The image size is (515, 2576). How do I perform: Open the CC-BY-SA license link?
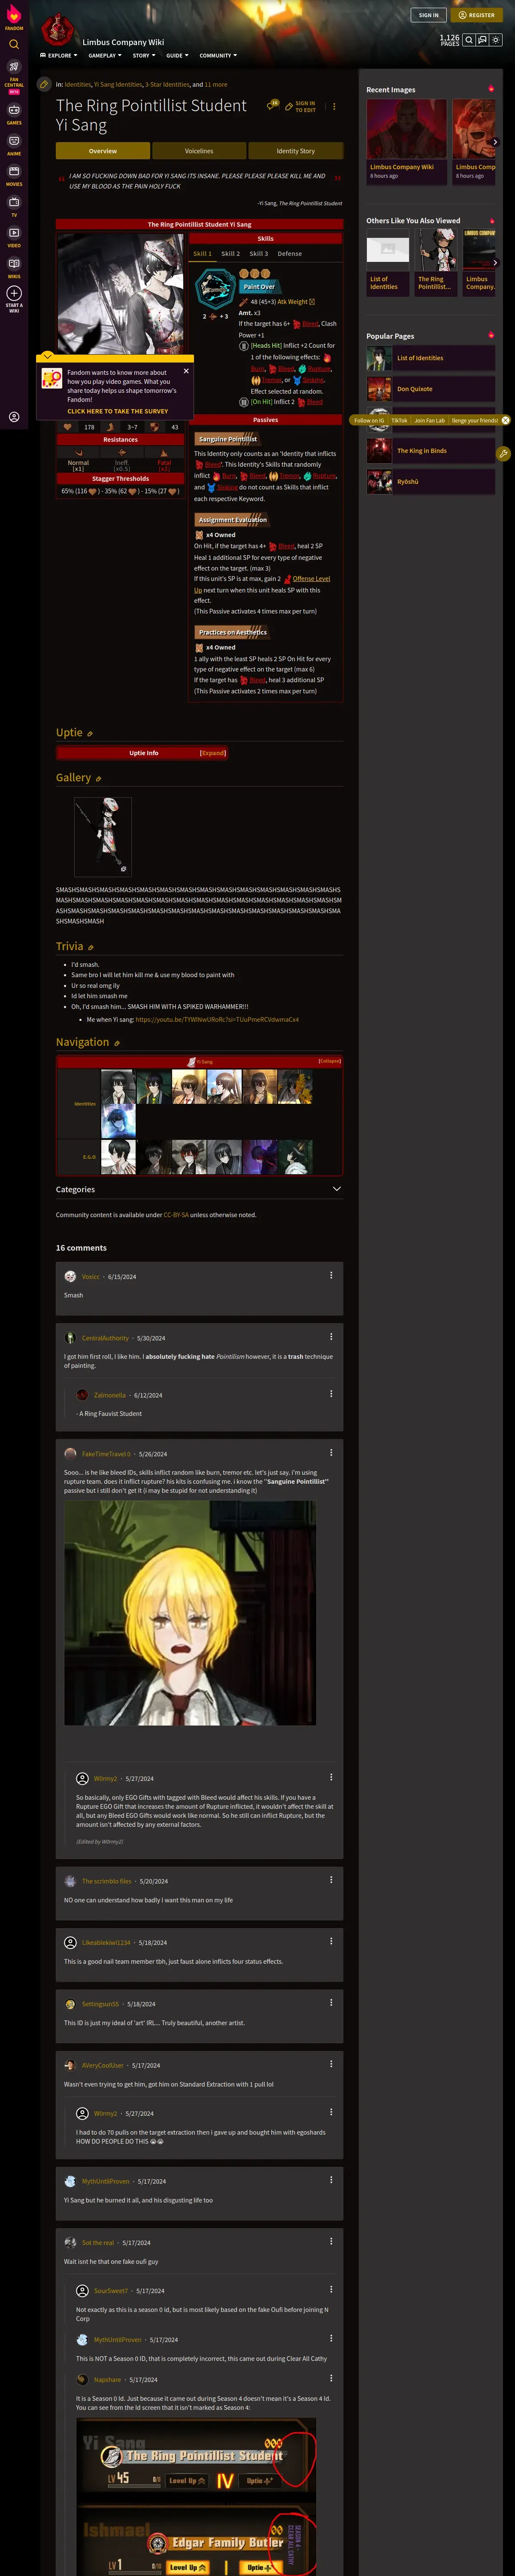(176, 1215)
